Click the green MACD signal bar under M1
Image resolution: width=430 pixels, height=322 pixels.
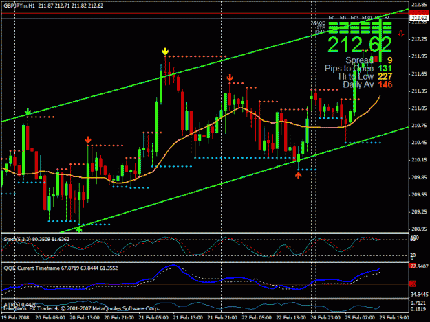coord(333,23)
